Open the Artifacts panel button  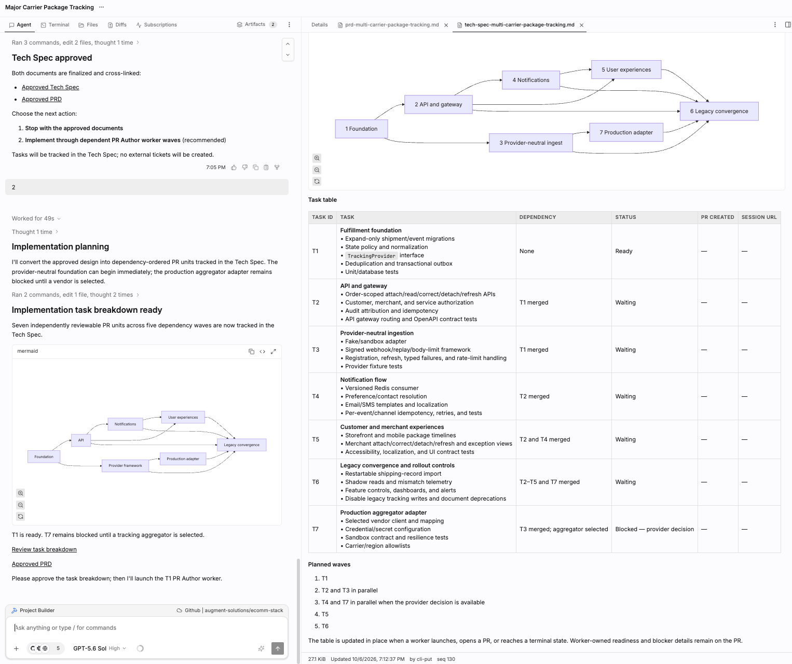coord(257,24)
